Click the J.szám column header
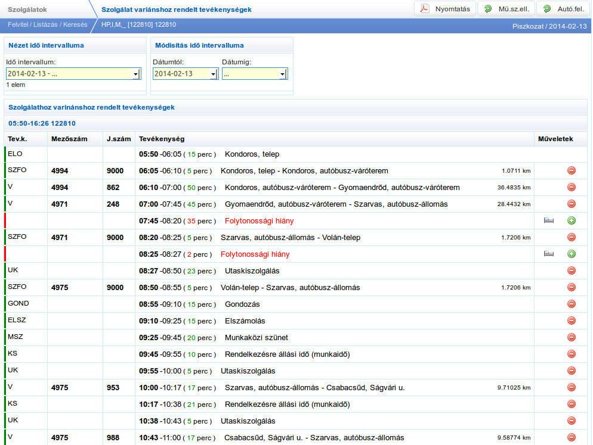 click(x=119, y=139)
